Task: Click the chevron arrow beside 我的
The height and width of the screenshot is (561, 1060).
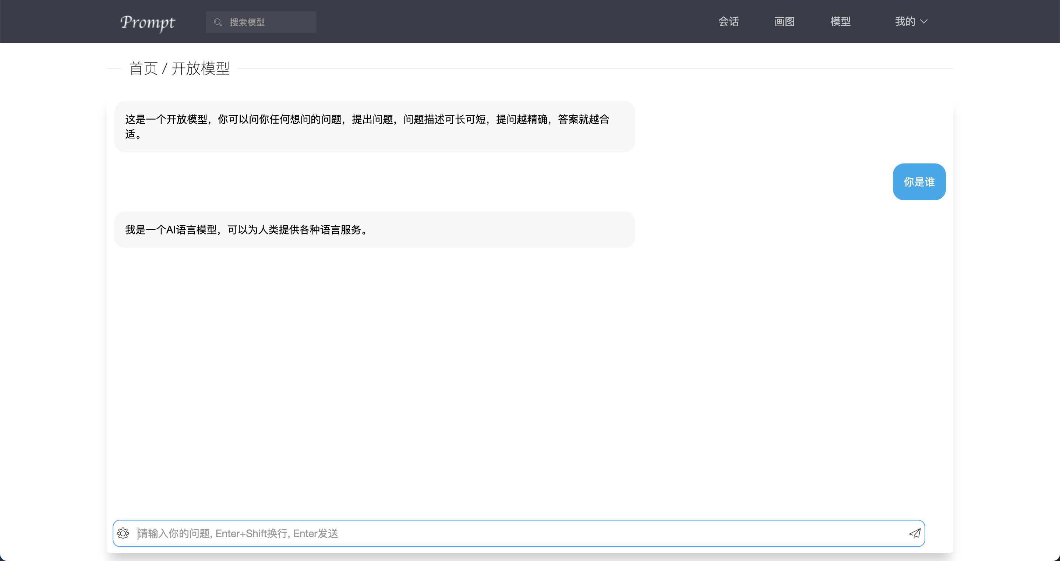Action: point(924,21)
